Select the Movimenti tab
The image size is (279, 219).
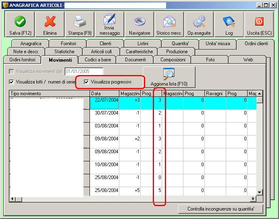[x=60, y=60]
